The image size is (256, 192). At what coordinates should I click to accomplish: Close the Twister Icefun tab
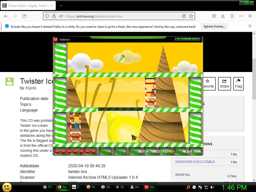pos(51,5)
